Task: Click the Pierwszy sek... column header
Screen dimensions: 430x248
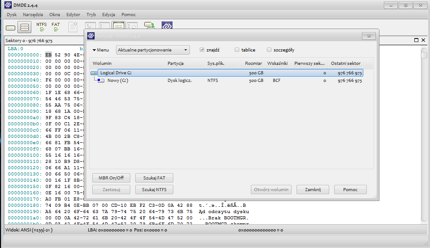Action: click(310, 63)
